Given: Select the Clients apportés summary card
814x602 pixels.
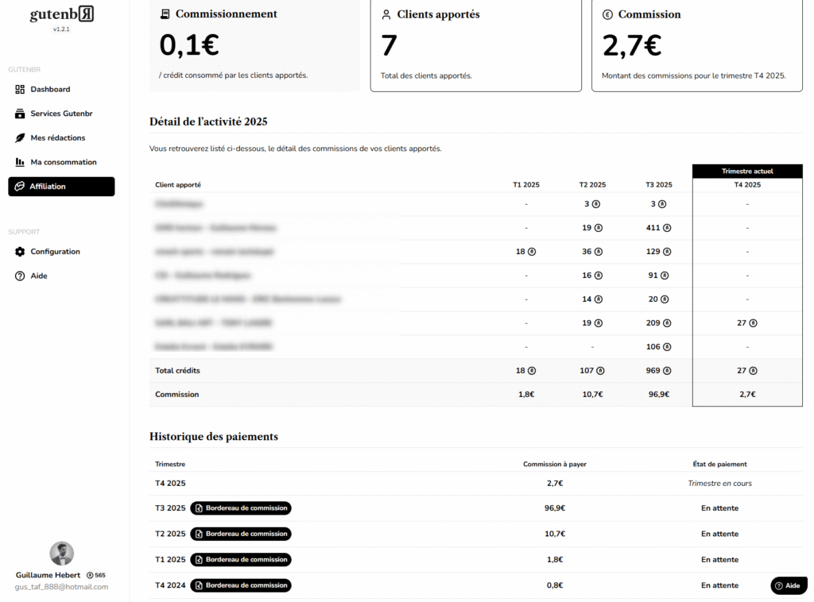Looking at the screenshot, I should (x=475, y=45).
